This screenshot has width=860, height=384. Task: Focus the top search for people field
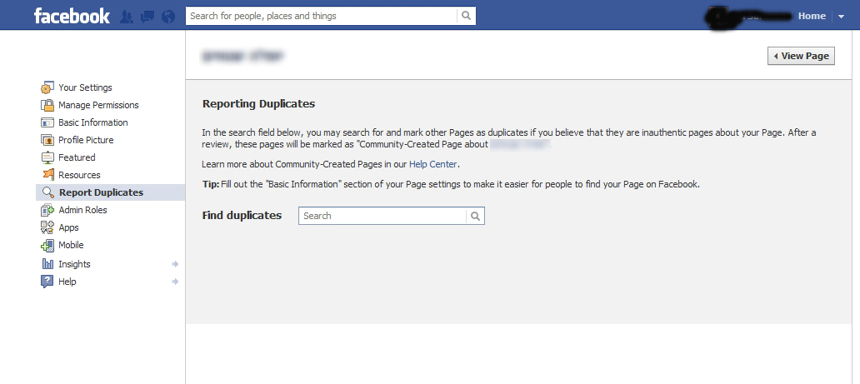(322, 16)
